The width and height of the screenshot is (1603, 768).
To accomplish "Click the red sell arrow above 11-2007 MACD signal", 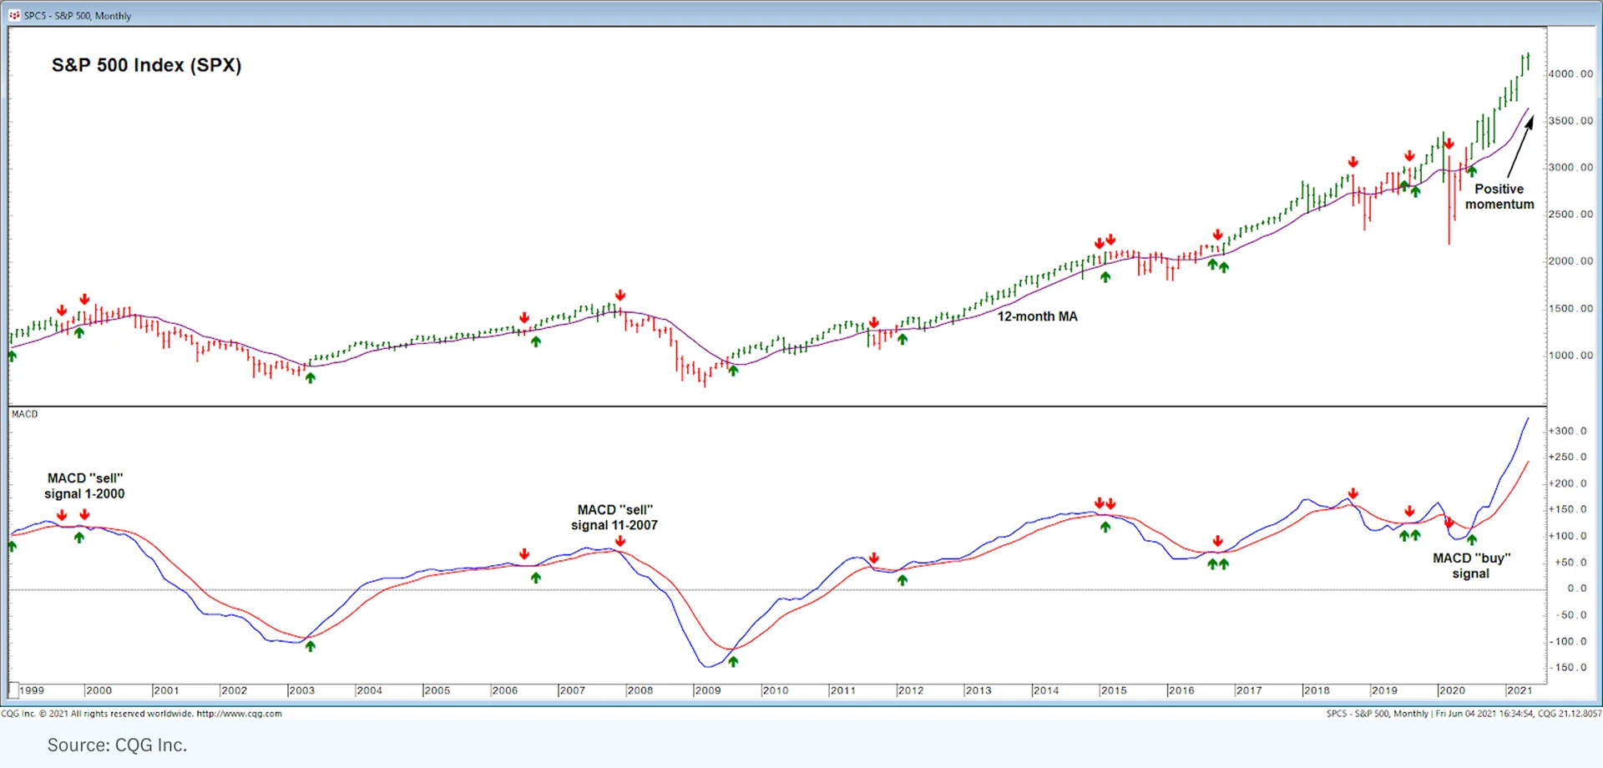I will 620,542.
